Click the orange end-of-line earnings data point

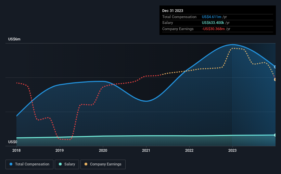click(275, 79)
